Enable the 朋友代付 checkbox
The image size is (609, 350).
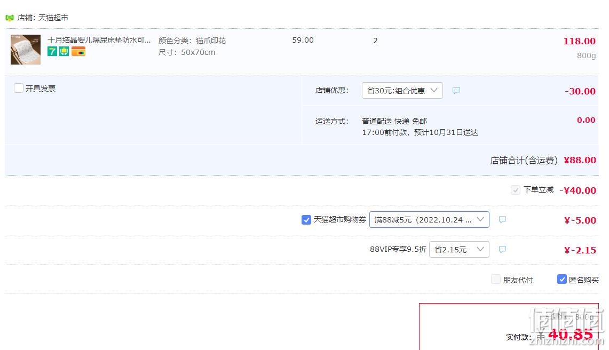pos(496,279)
